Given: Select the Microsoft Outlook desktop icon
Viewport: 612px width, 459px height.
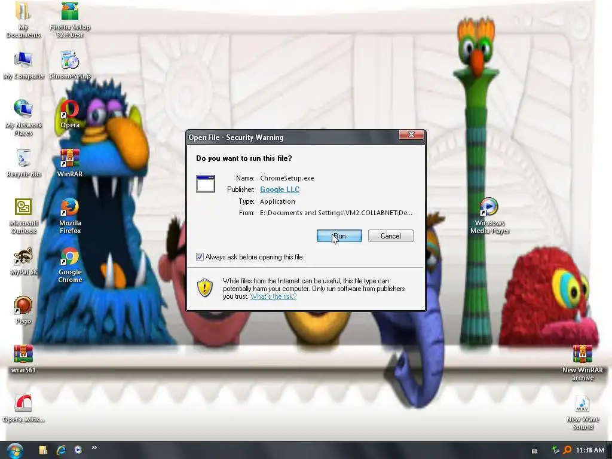Looking at the screenshot, I should coord(23,216).
